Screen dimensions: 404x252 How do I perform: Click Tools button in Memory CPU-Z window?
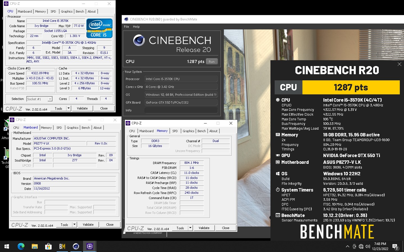[180, 228]
